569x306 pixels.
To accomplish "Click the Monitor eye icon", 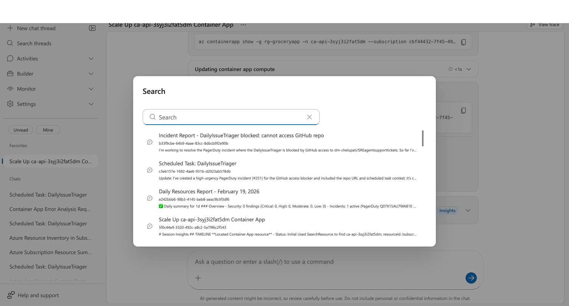I will point(10,89).
